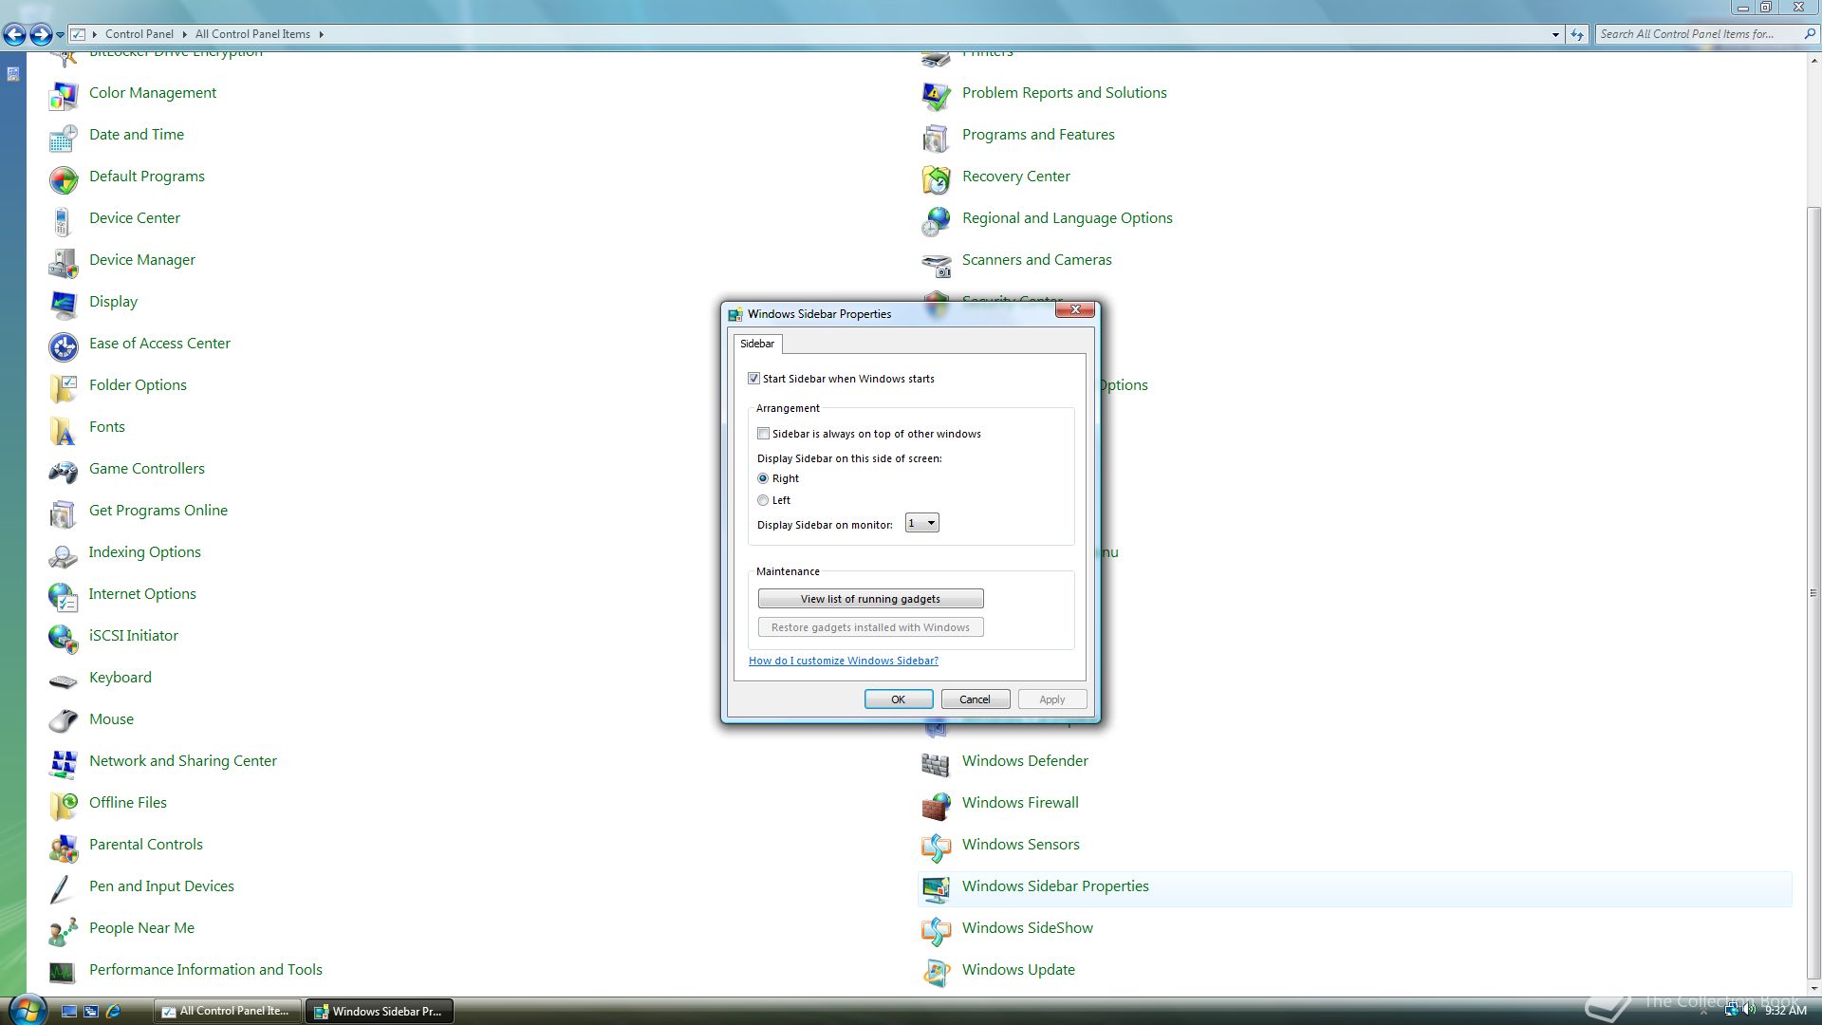Open the Device Center icon

[64, 220]
